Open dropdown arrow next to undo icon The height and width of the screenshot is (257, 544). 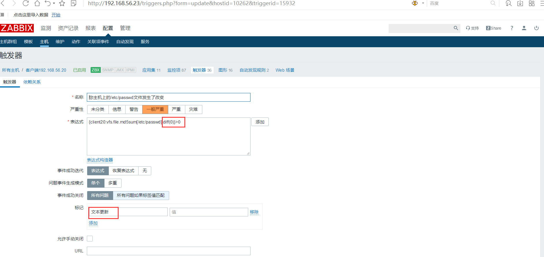(54, 3)
